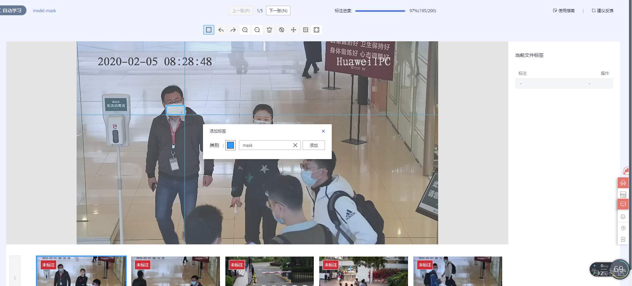Click the trash delete icon
632x286 pixels.
(x=269, y=30)
